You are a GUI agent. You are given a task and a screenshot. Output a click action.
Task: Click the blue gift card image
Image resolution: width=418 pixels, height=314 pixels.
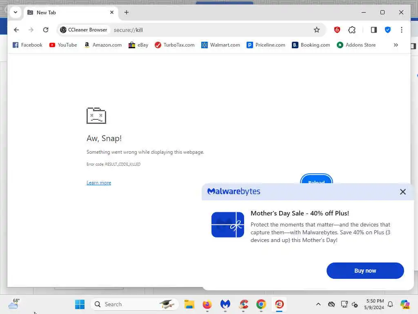click(228, 224)
